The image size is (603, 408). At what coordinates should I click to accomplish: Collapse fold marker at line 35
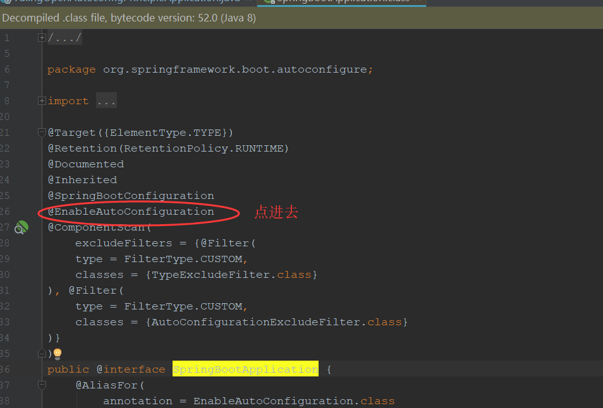tap(42, 354)
